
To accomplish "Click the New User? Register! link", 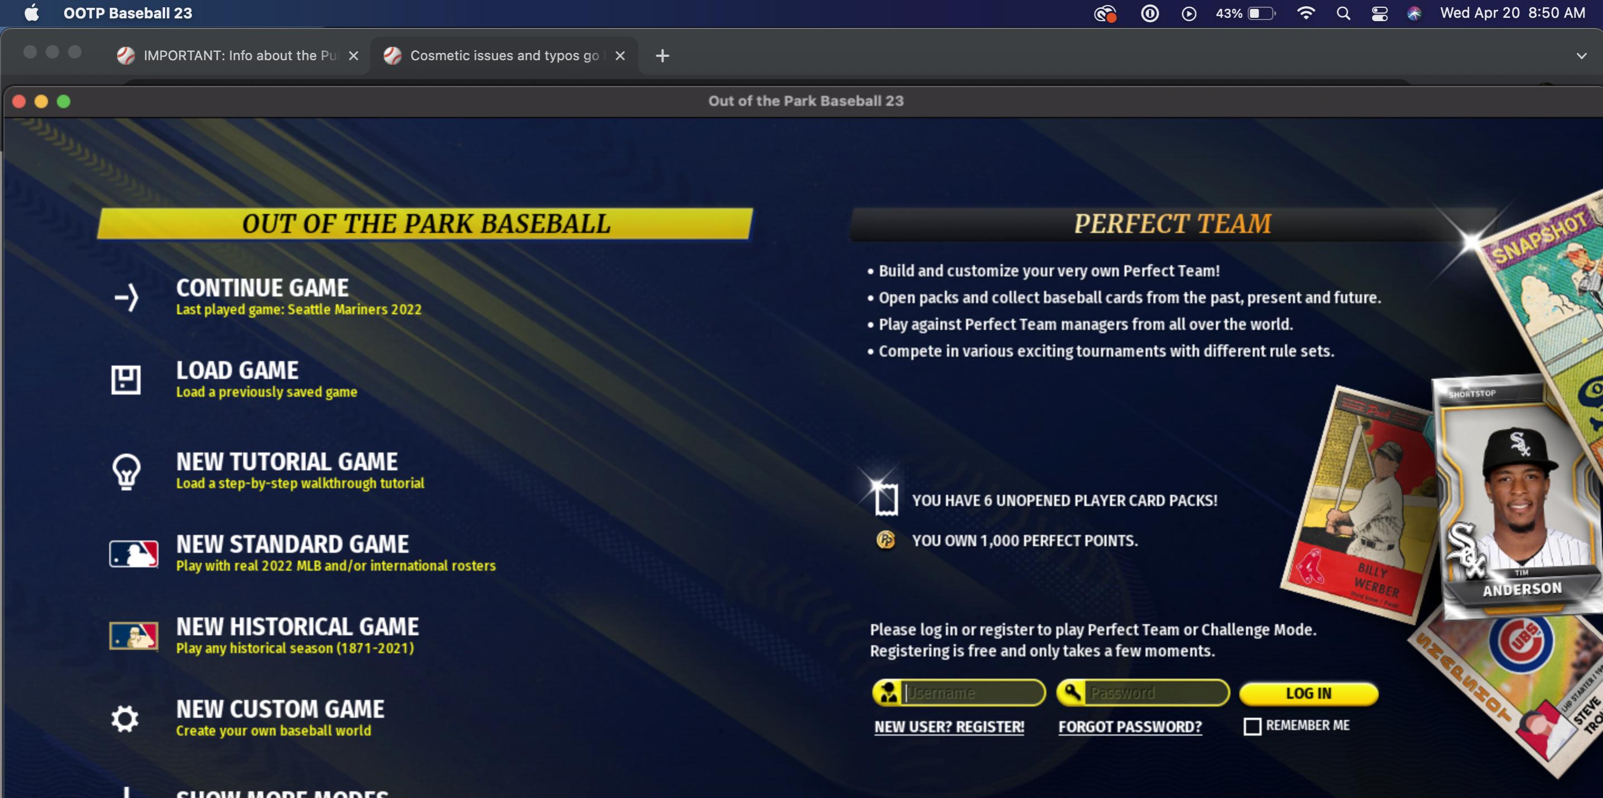I will [949, 727].
